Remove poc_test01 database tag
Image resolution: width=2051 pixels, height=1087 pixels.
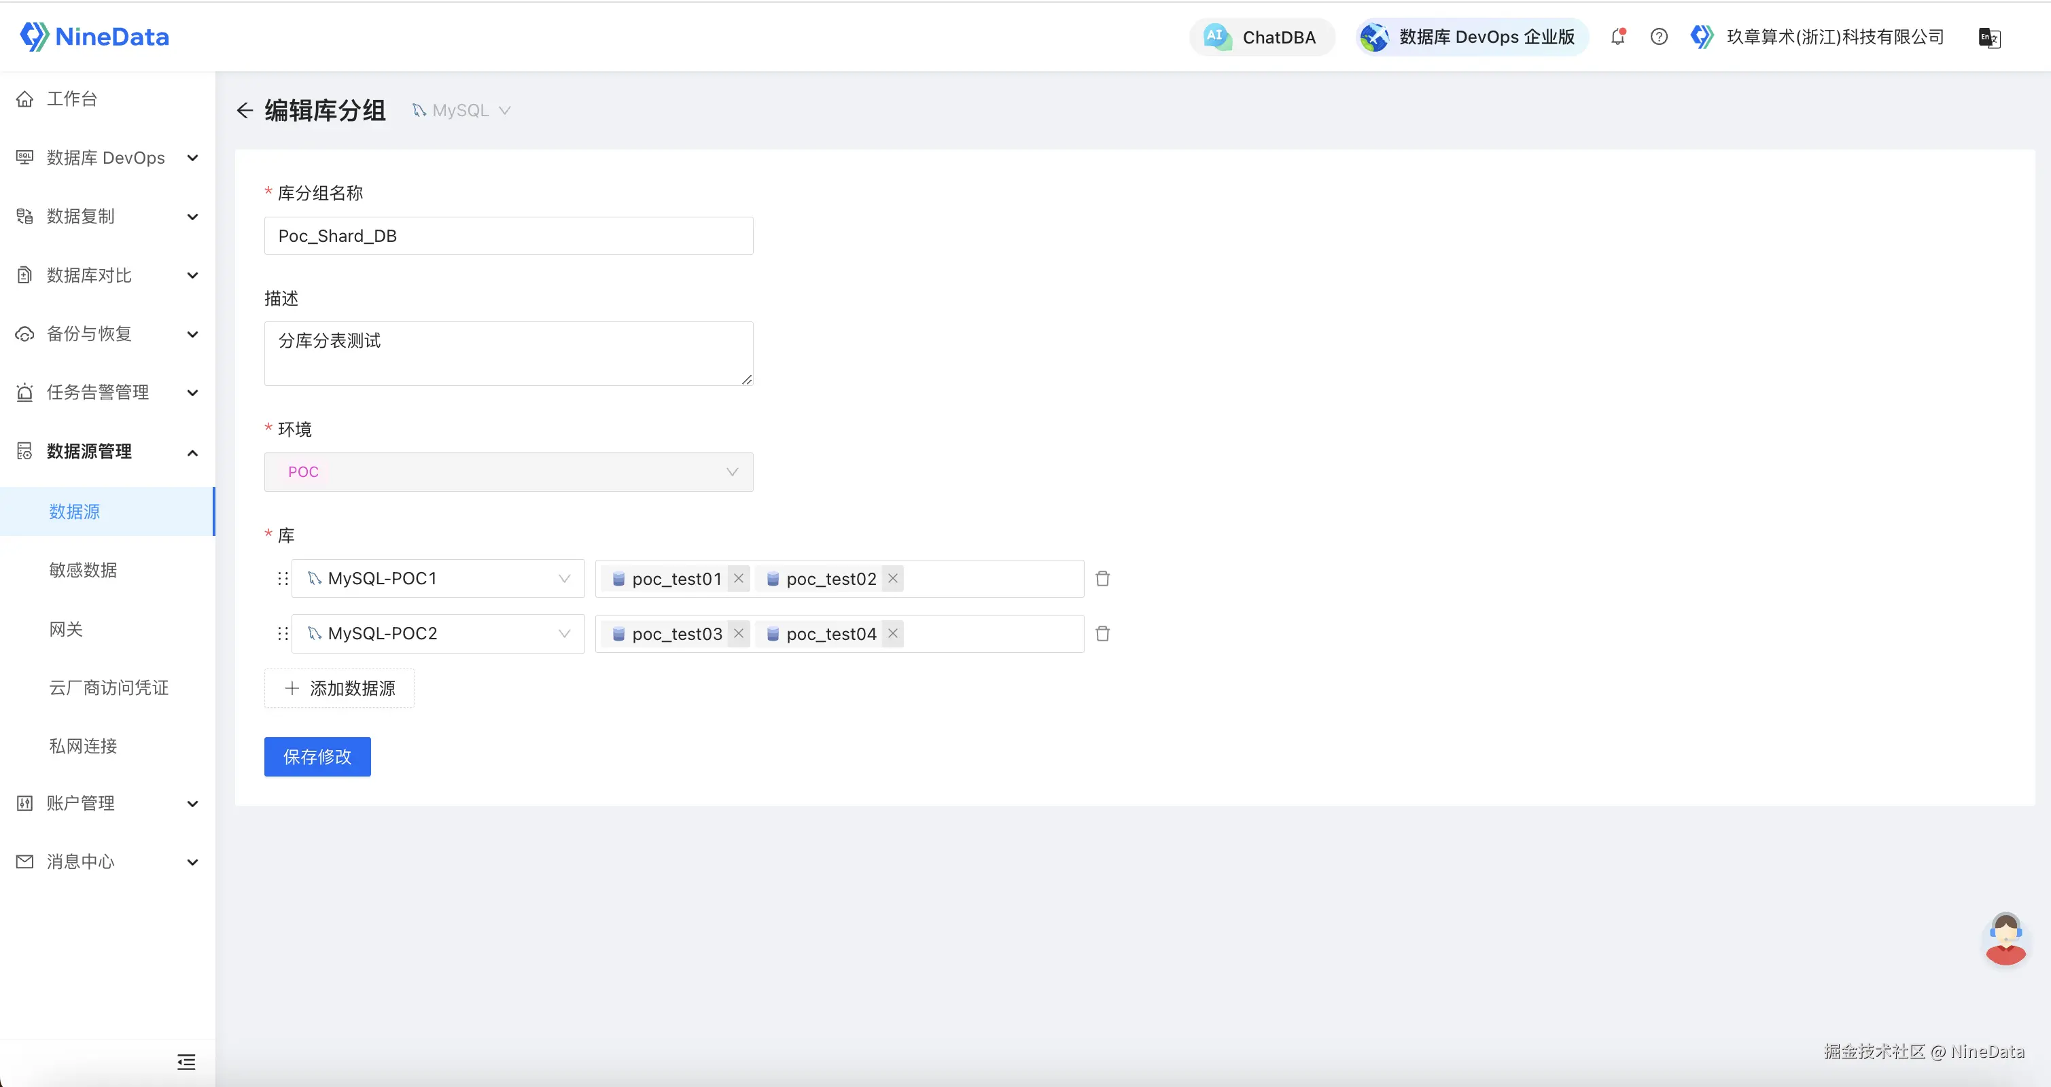coord(739,579)
